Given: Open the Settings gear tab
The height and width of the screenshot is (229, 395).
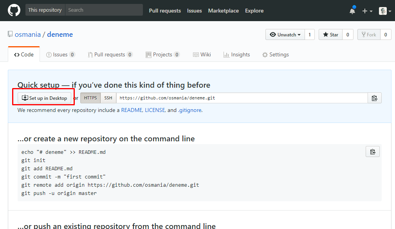Looking at the screenshot, I should pos(276,55).
